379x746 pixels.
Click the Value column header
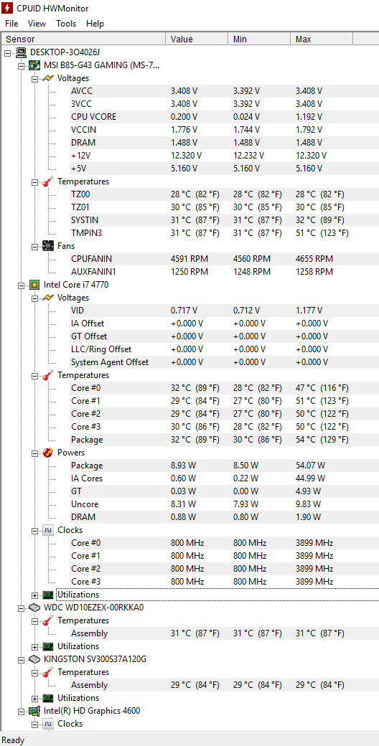tap(197, 39)
